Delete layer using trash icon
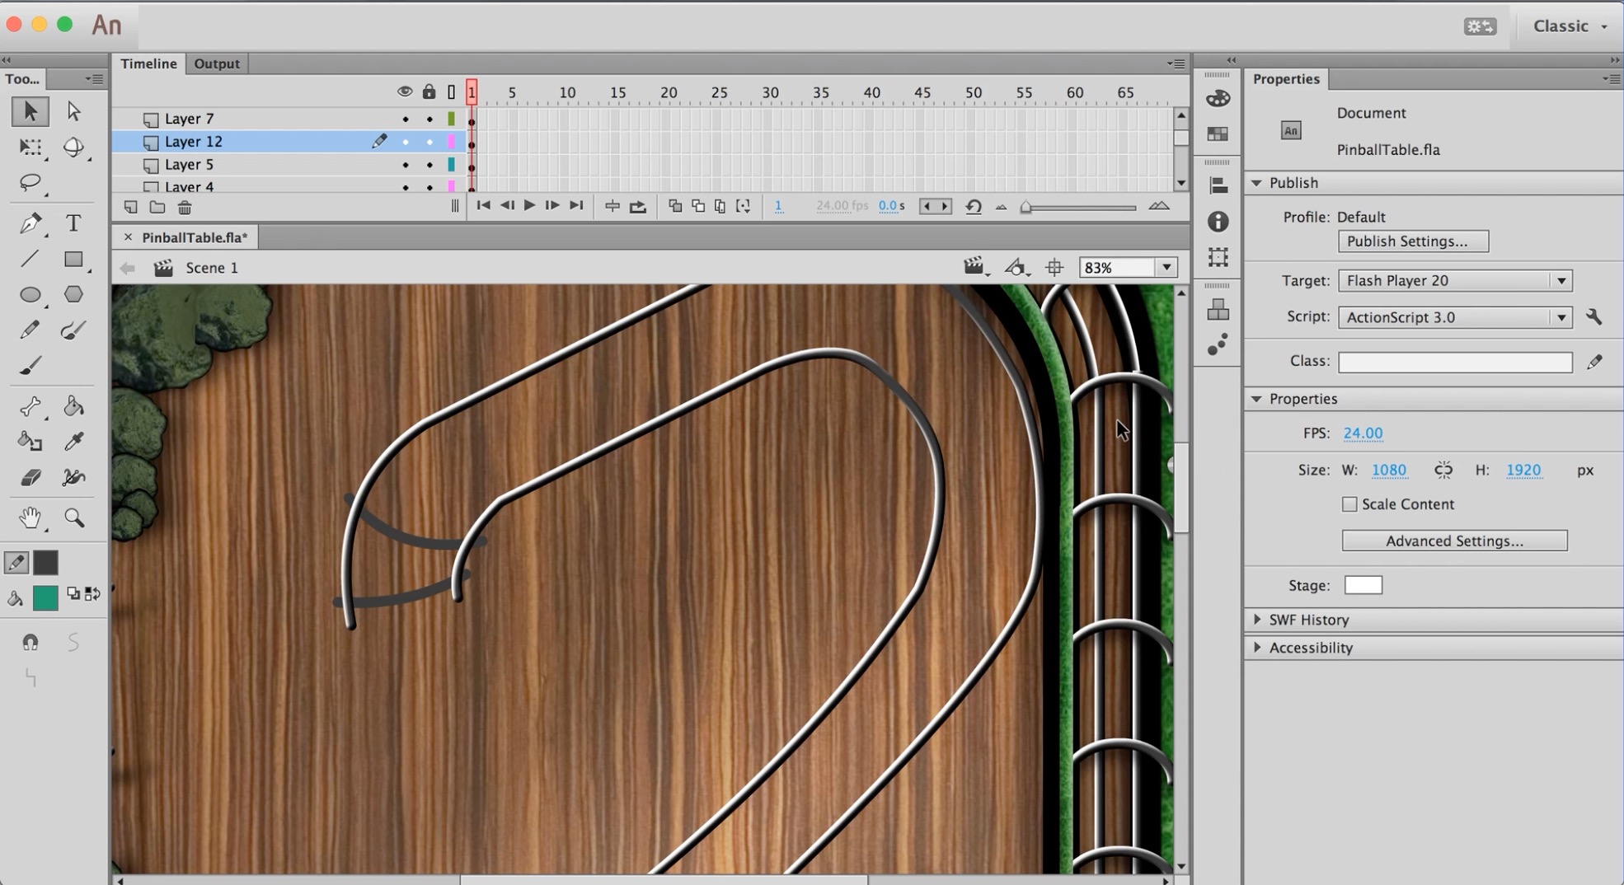This screenshot has height=885, width=1624. 185,208
